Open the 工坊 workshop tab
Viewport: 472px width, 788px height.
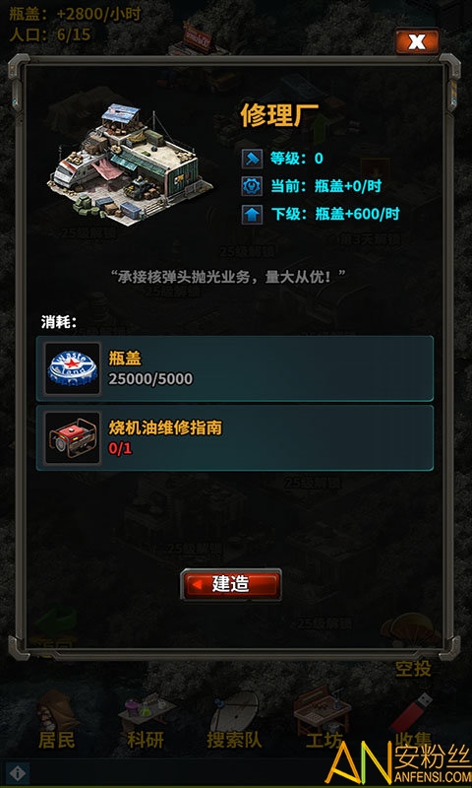pyautogui.click(x=324, y=719)
